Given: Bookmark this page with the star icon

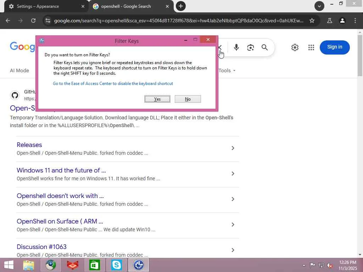Looking at the screenshot, I should click(x=312, y=21).
